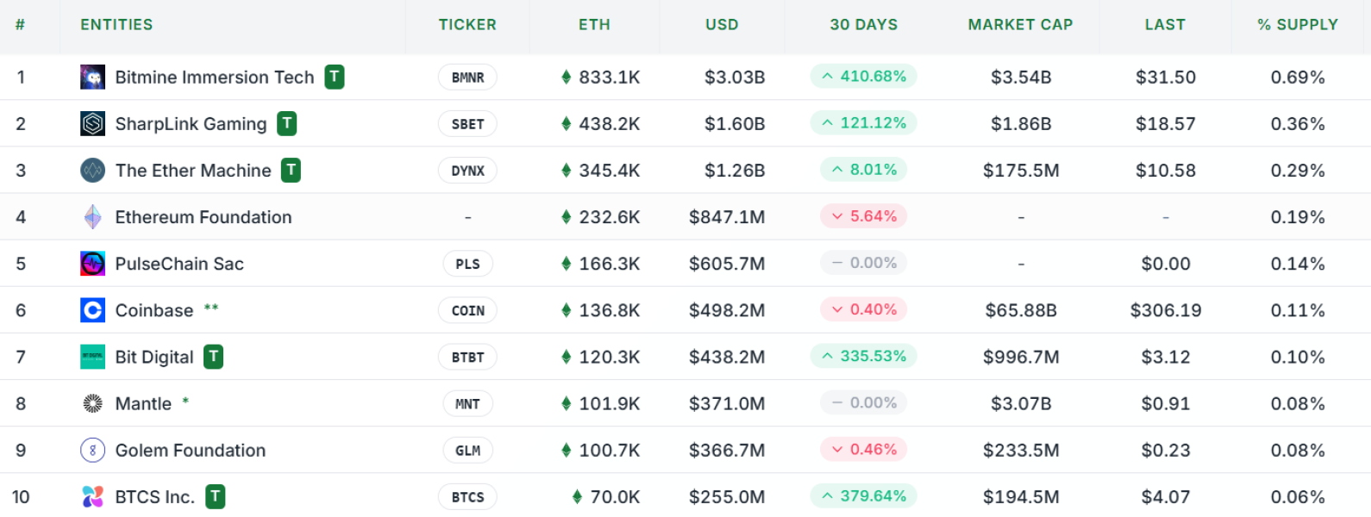
Task: Click the green 410.68% change indicator
Action: click(863, 76)
